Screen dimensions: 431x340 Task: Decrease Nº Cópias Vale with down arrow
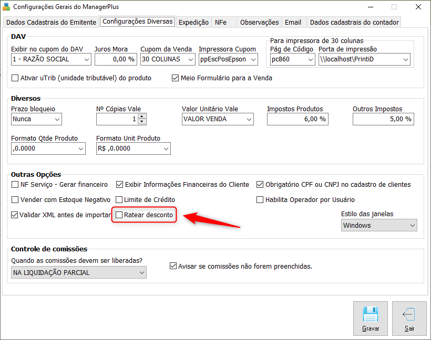pyautogui.click(x=141, y=122)
